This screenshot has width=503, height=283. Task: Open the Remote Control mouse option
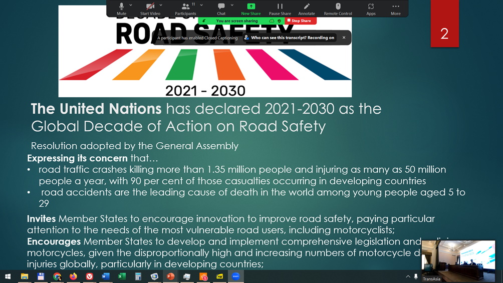338,9
